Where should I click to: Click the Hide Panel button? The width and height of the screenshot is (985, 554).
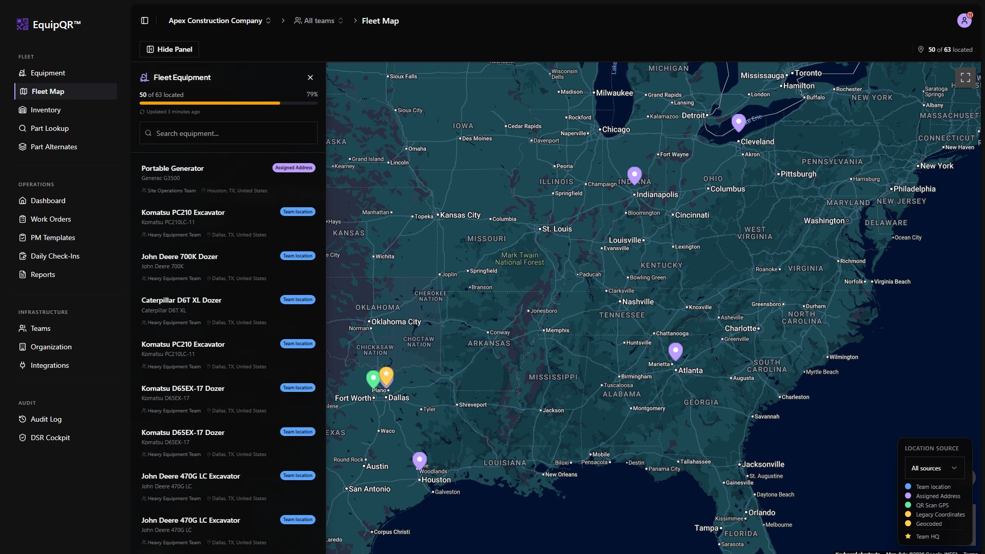[x=169, y=49]
